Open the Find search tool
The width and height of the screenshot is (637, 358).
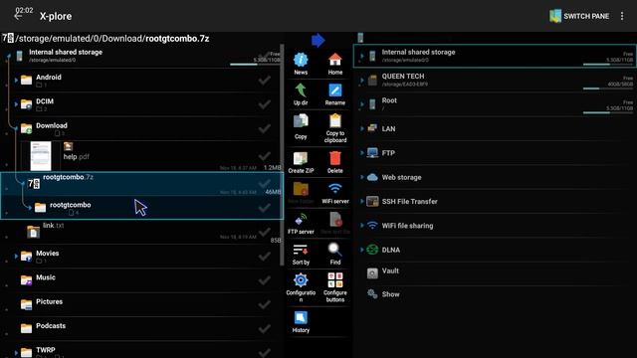(335, 255)
